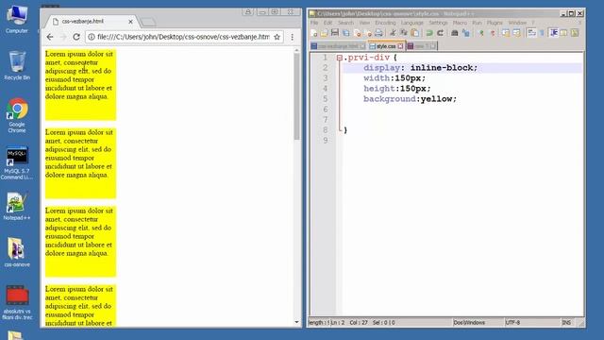The image size is (604, 340).
Task: Toggle synchronize horizontal scrolling icon
Action: (x=516, y=33)
